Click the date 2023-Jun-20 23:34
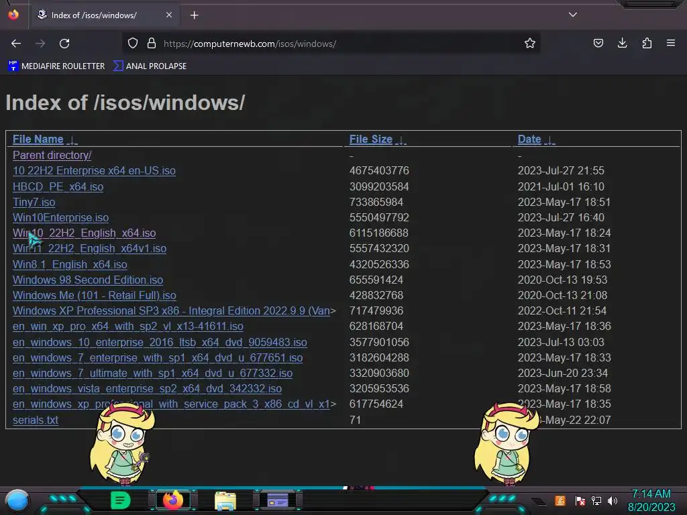Screen dimensions: 687x515 coord(563,373)
